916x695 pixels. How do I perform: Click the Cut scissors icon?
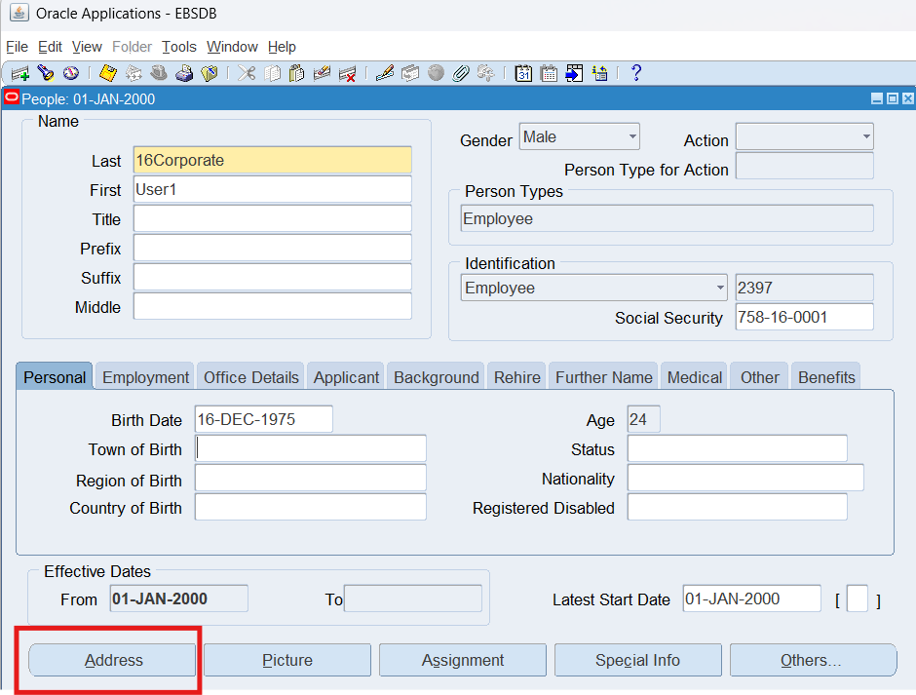(248, 73)
